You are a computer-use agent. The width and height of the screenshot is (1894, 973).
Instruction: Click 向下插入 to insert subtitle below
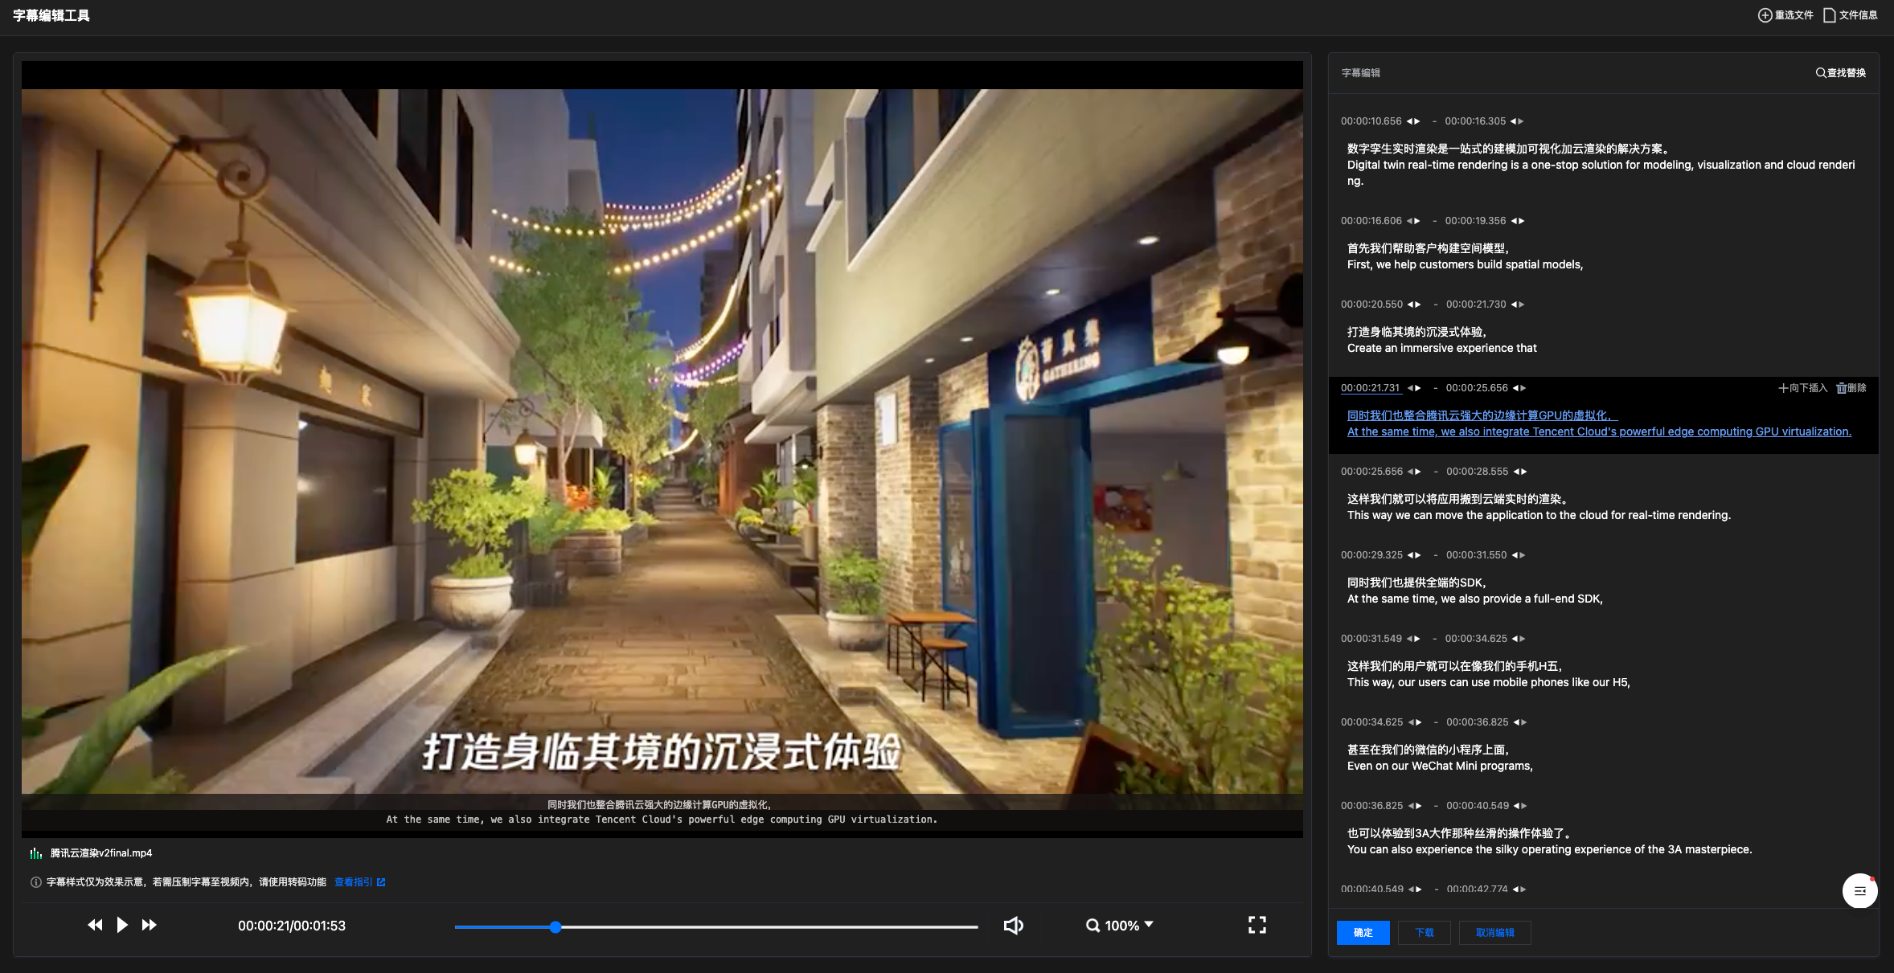click(x=1802, y=388)
